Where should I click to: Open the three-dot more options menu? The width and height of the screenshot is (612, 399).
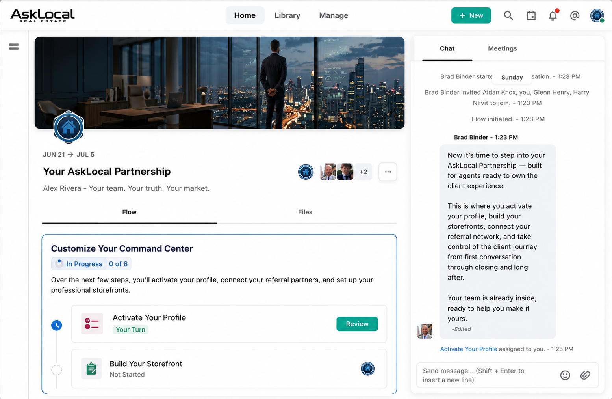tap(388, 172)
